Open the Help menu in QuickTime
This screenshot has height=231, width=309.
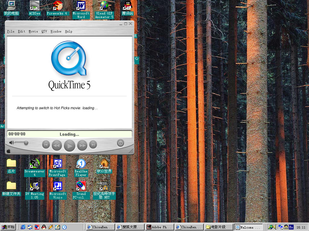click(x=68, y=31)
